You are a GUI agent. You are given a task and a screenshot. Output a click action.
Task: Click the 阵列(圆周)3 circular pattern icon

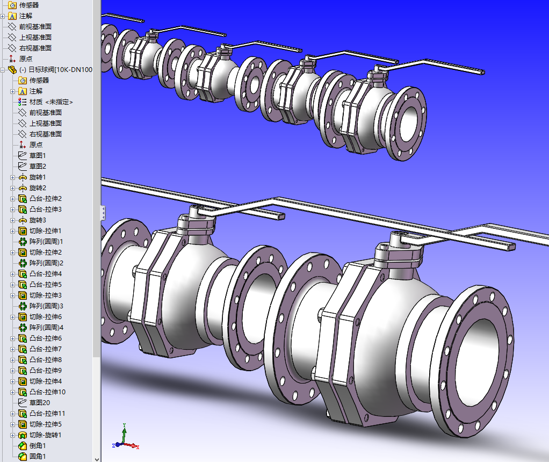(x=23, y=306)
